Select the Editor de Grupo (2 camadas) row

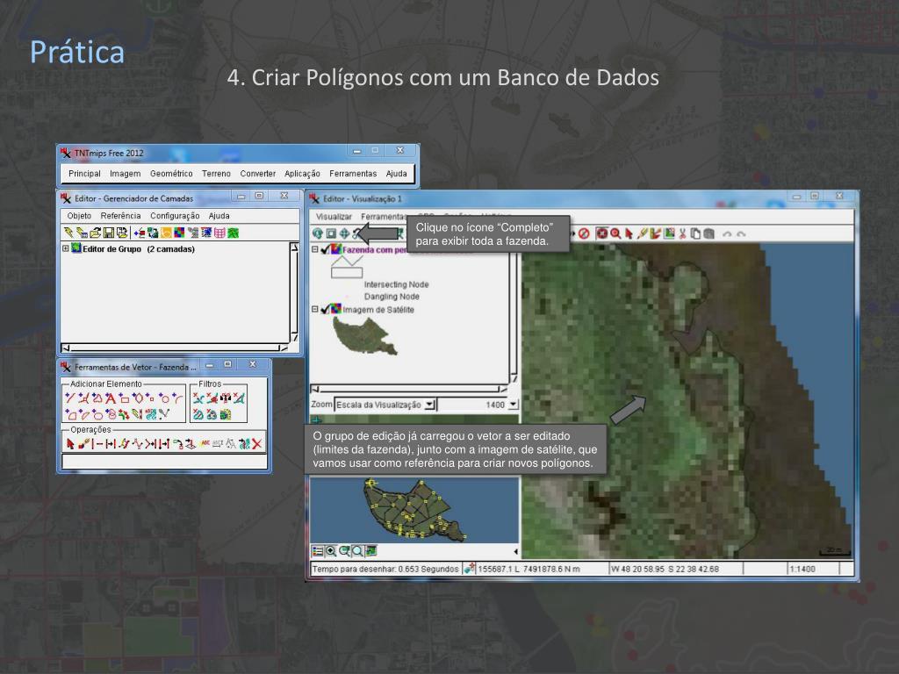pyautogui.click(x=139, y=249)
